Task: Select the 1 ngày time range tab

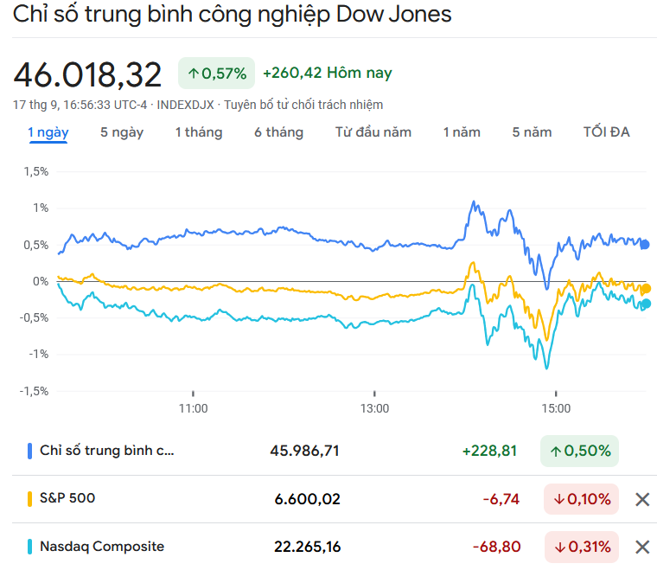Action: [x=48, y=132]
